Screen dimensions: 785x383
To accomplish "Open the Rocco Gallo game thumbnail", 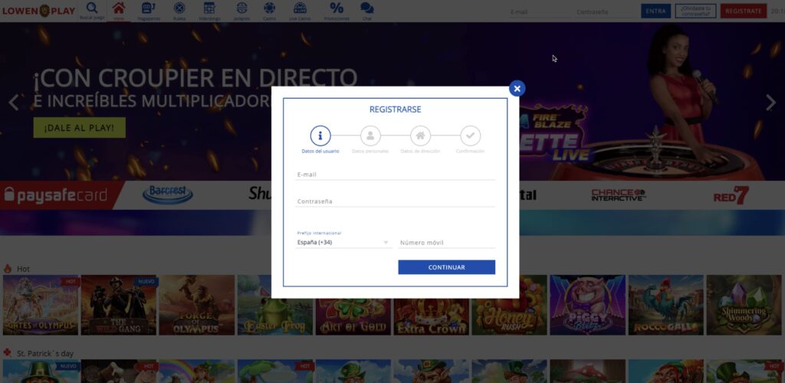I will pyautogui.click(x=665, y=305).
